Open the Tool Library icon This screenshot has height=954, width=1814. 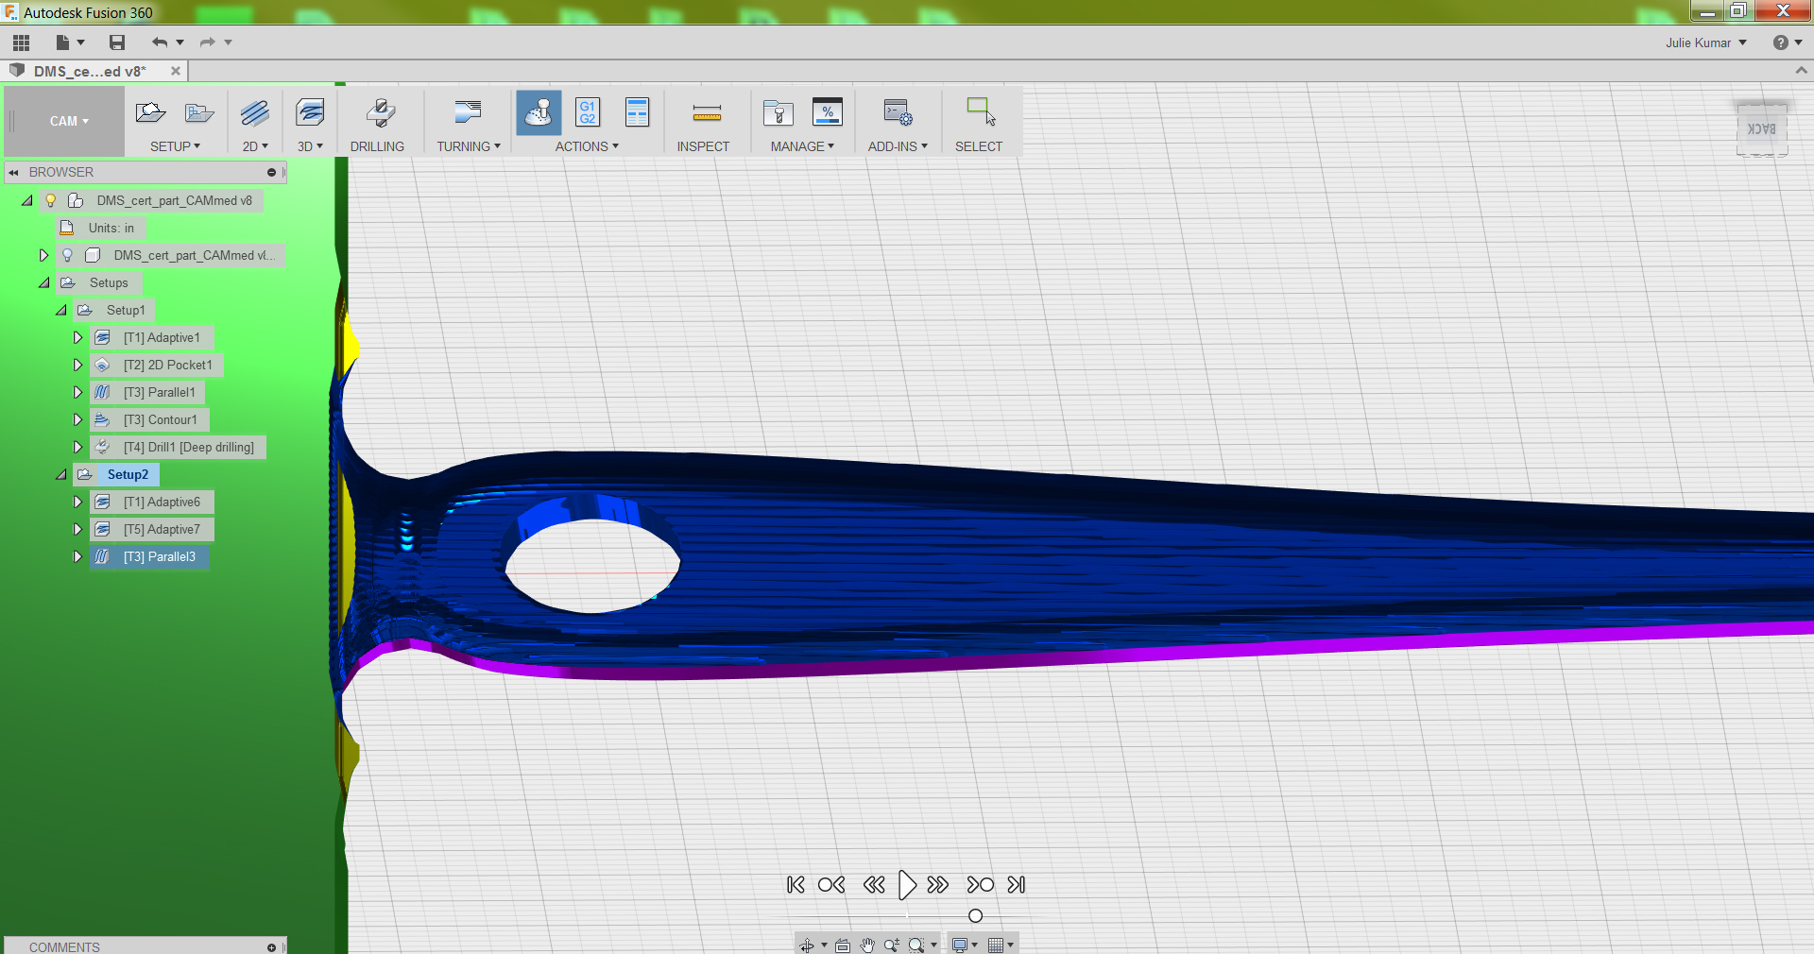coord(779,113)
